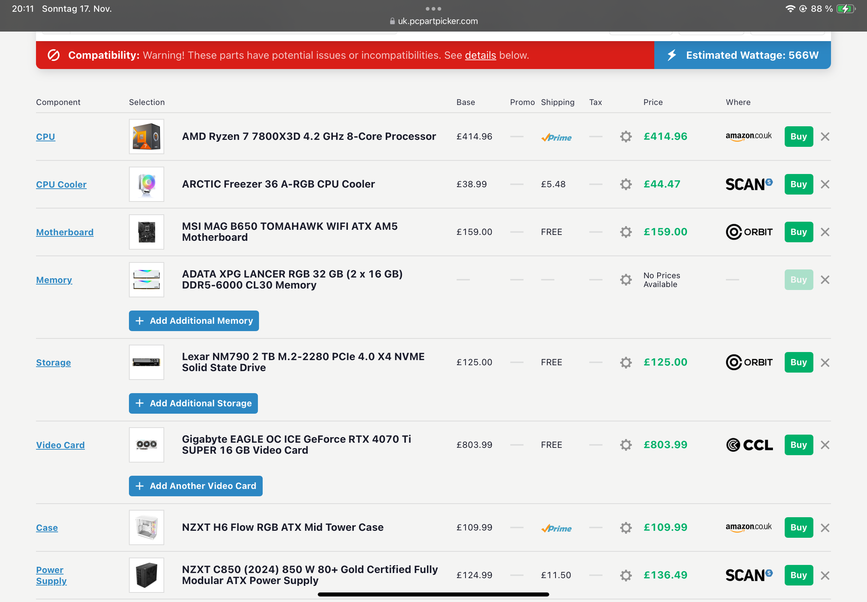
Task: Click the Safari three-dots multitasking icon
Action: click(x=433, y=9)
